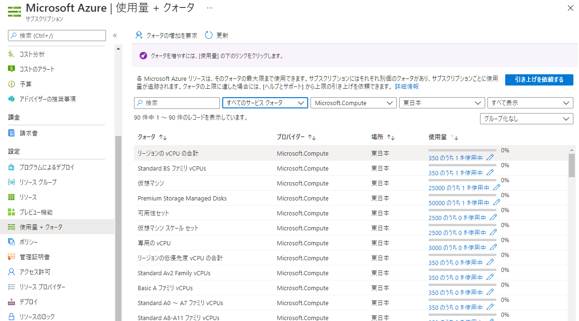Click edit pencil for Basic A ファミリ vCPUs

[x=490, y=292]
